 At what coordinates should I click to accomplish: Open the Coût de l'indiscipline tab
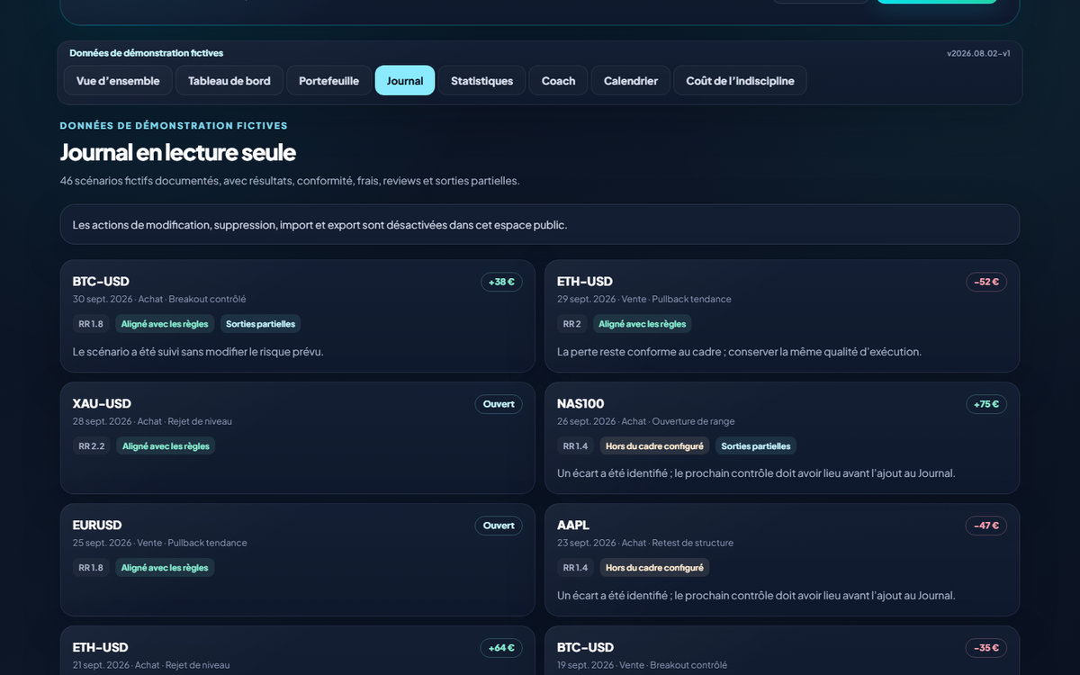click(x=740, y=80)
